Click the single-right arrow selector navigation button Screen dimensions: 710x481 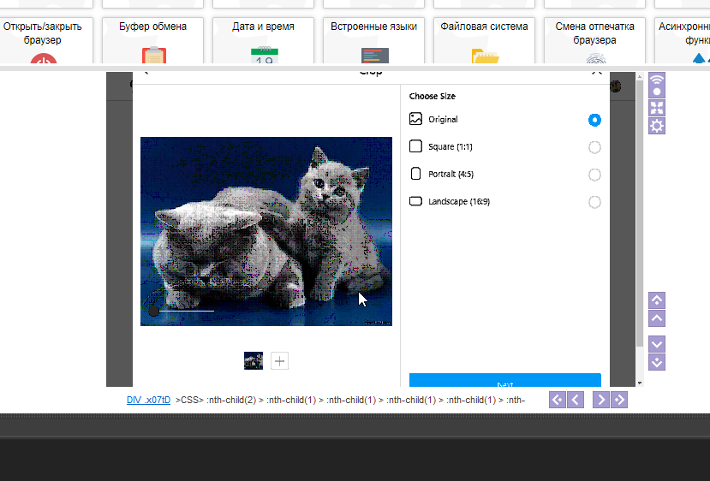tap(600, 400)
